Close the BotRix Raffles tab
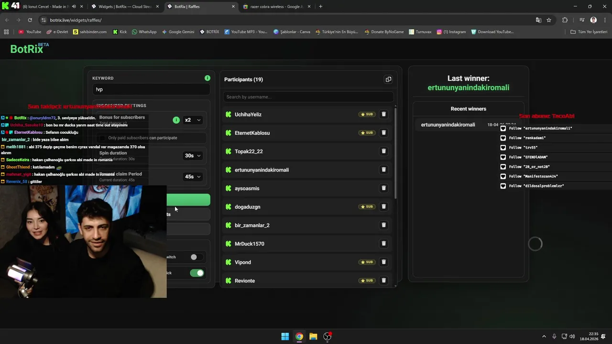 coord(233,7)
